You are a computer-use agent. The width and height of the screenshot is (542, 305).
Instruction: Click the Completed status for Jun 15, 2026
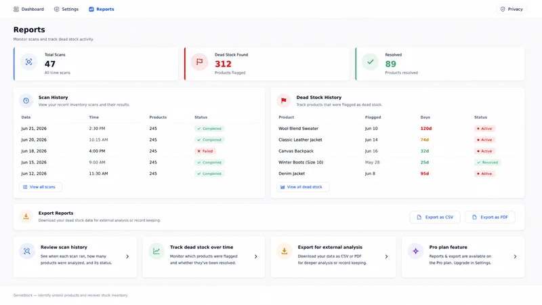(x=209, y=163)
